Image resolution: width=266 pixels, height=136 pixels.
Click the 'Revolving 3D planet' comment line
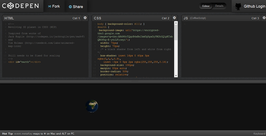tap(33, 27)
